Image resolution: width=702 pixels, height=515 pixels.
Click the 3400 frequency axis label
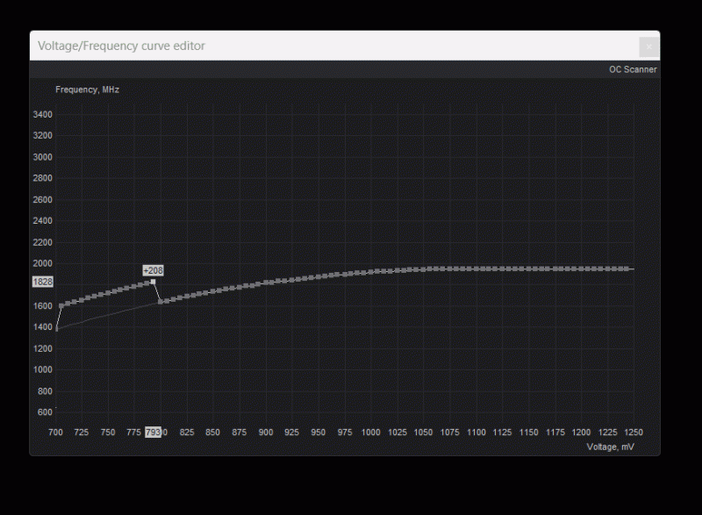[x=42, y=115]
